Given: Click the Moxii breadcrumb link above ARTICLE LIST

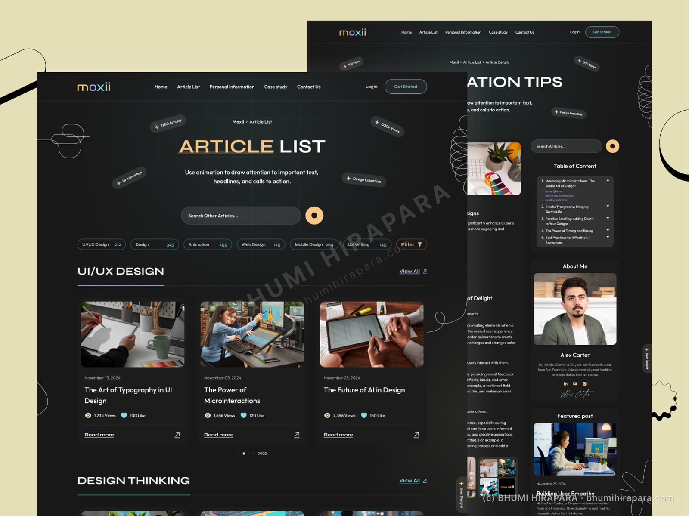Looking at the screenshot, I should tap(238, 122).
